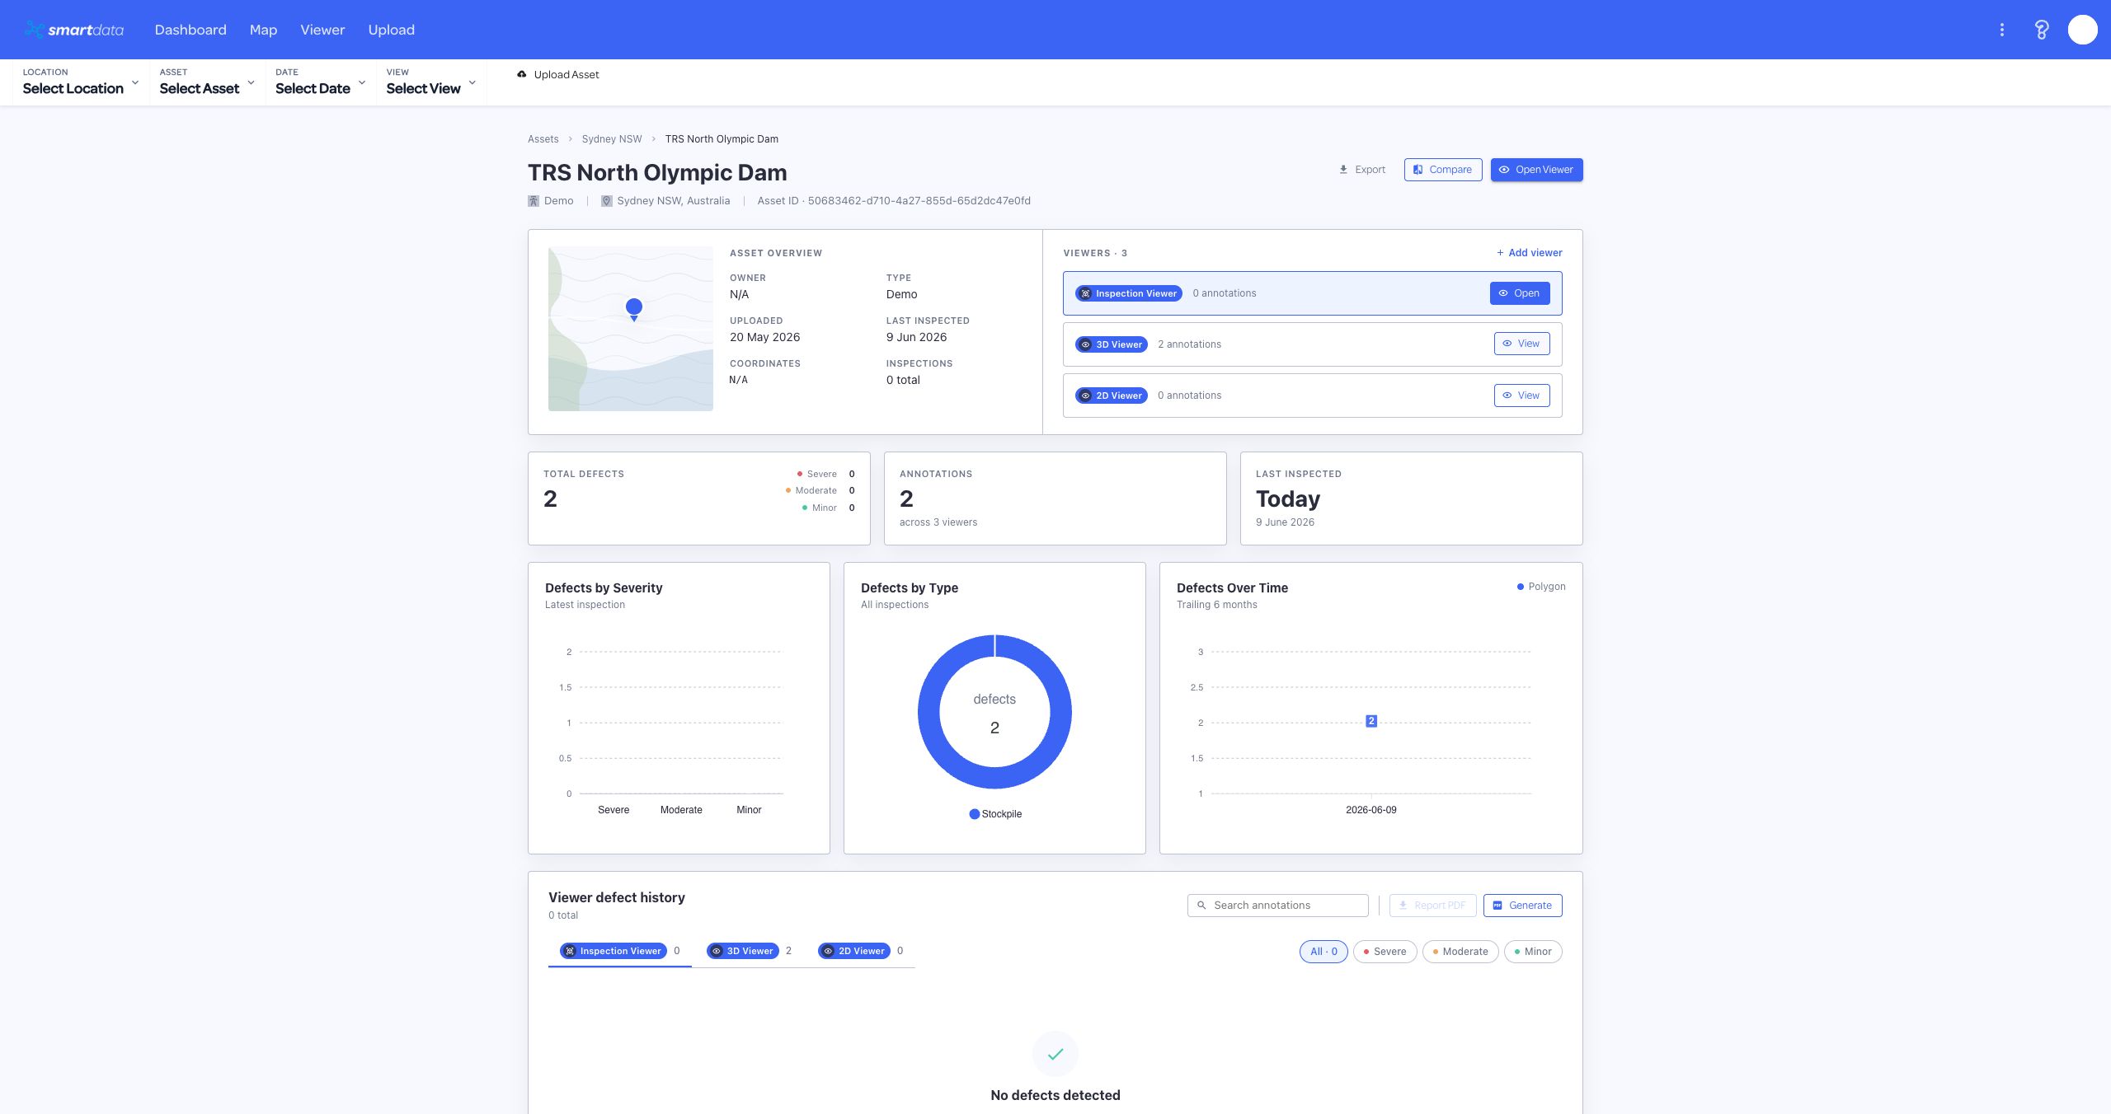Click the Demo building icon

(x=534, y=201)
